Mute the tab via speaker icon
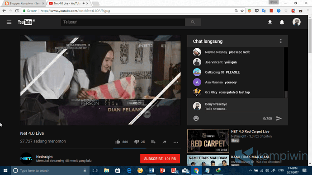The height and width of the screenshot is (175, 312). 84,3
